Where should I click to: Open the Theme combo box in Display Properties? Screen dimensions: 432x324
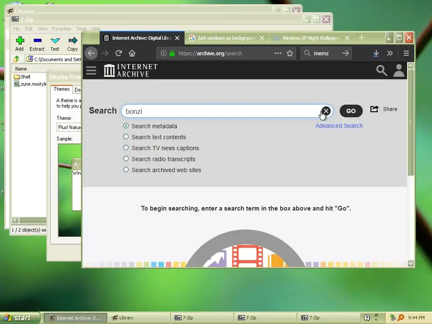(69, 127)
